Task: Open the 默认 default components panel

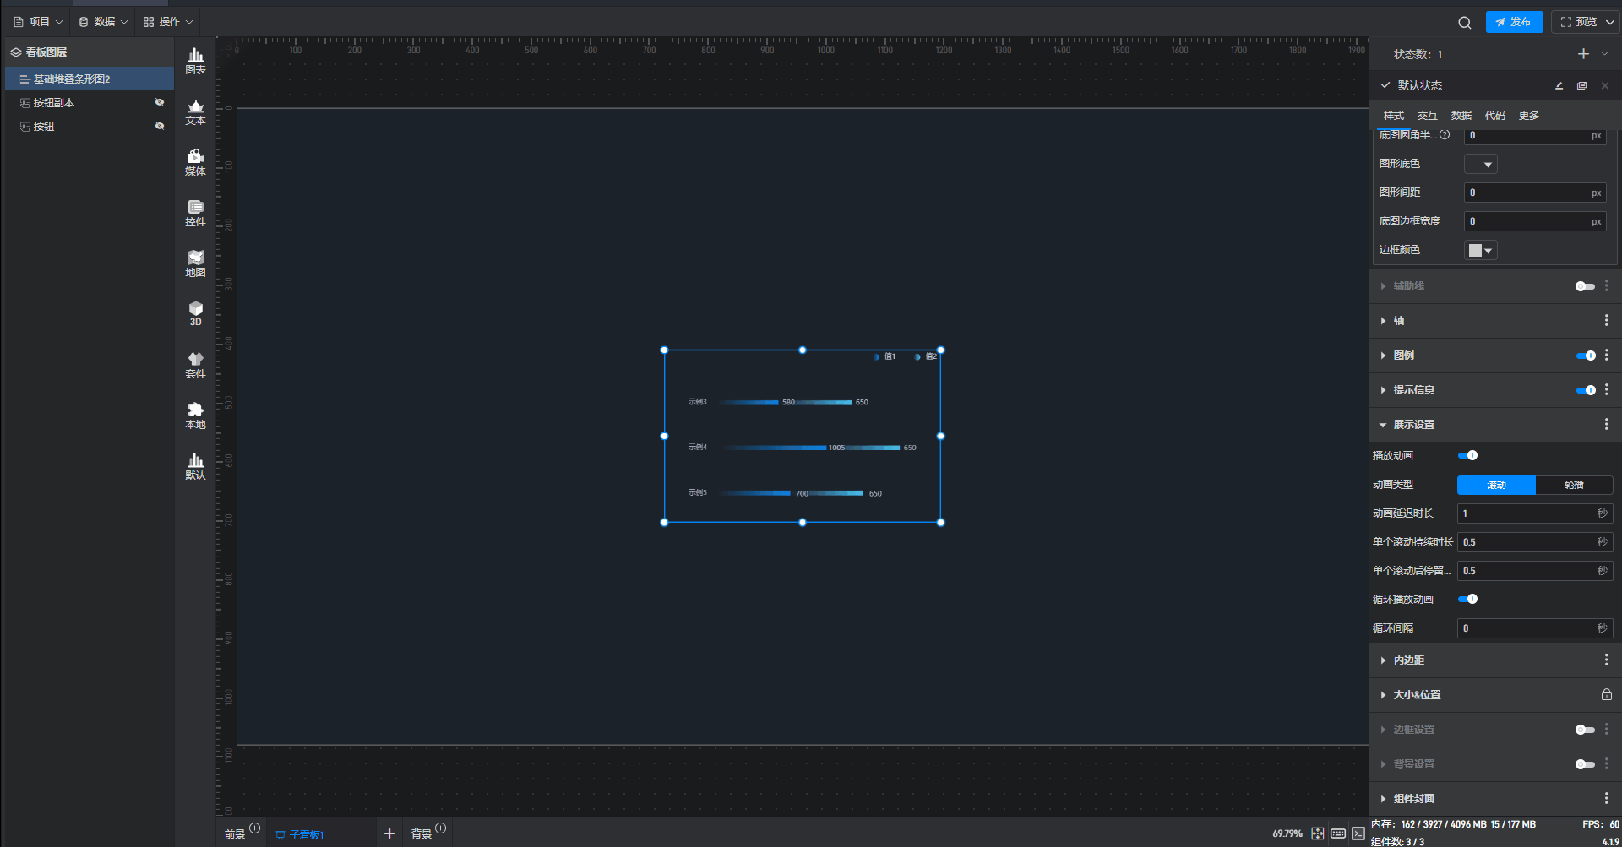Action: tap(195, 466)
